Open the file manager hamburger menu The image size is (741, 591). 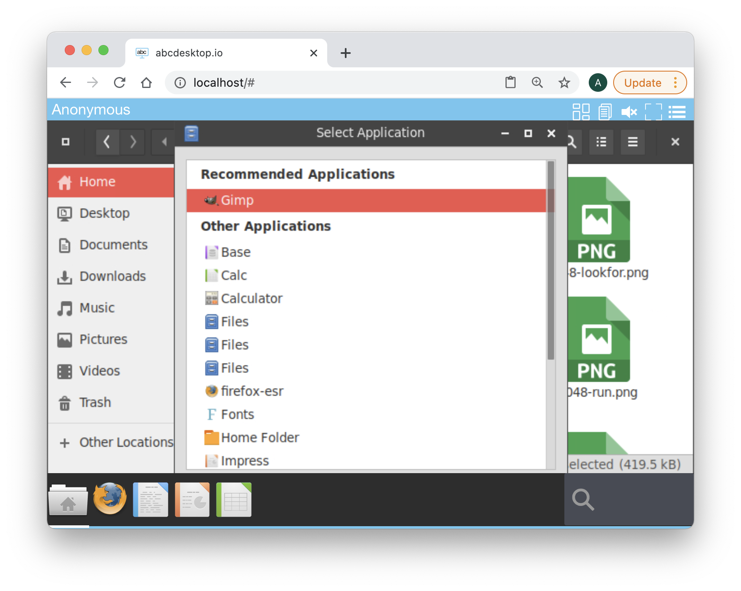633,142
